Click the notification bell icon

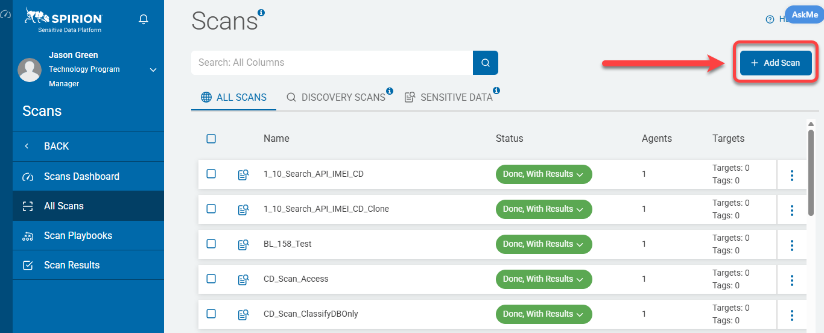point(144,19)
